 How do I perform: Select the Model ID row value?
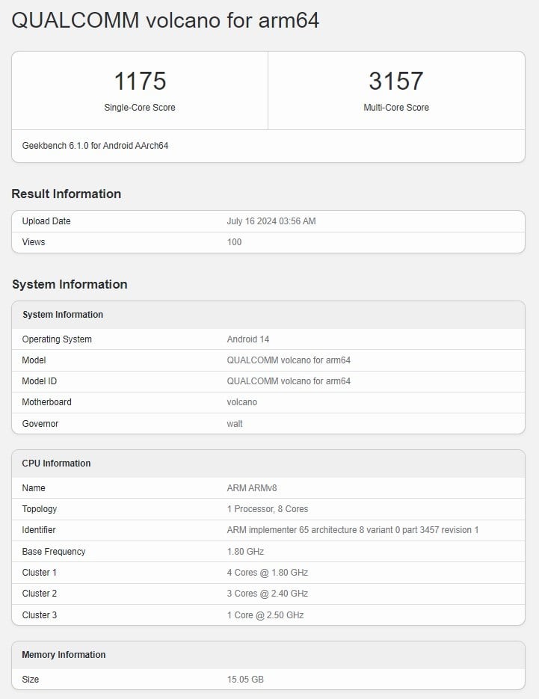point(289,381)
